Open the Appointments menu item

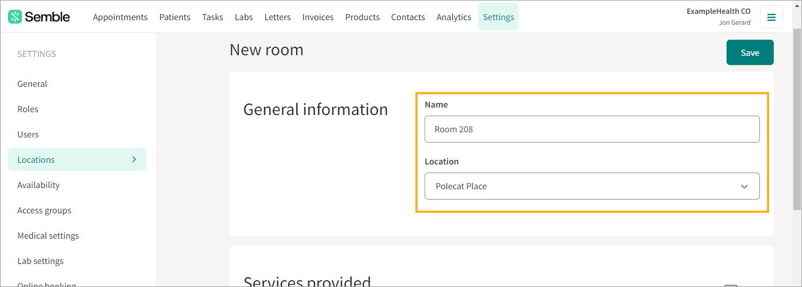(x=120, y=17)
